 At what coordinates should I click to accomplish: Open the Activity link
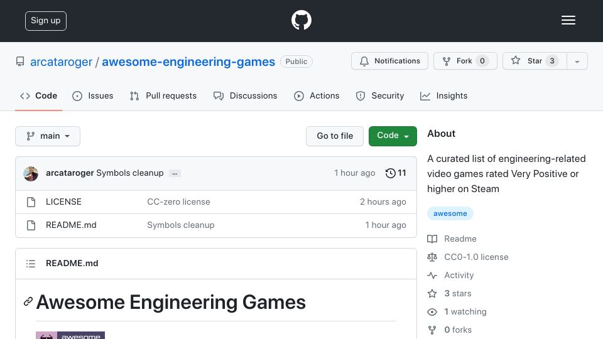451,275
